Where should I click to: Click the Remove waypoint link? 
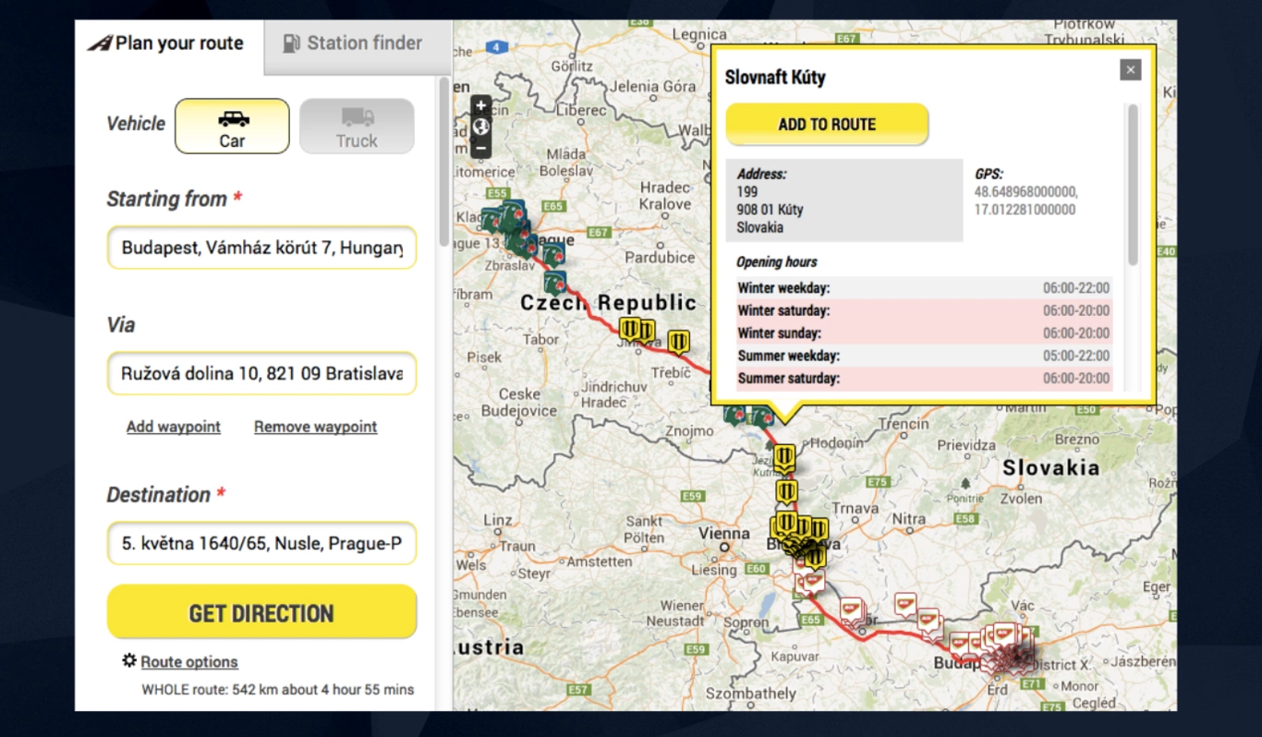point(316,427)
